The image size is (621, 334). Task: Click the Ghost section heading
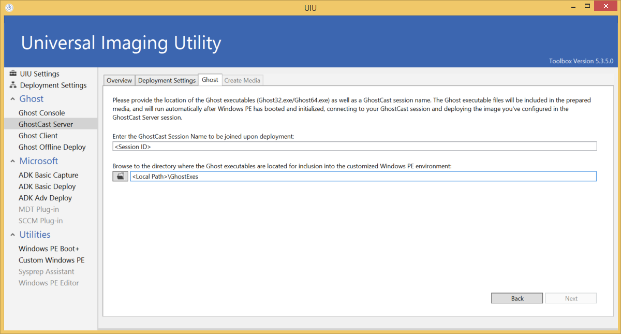click(x=32, y=99)
